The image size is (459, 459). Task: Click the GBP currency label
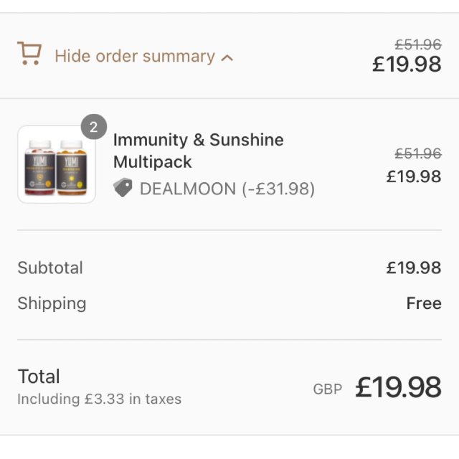[x=327, y=389]
